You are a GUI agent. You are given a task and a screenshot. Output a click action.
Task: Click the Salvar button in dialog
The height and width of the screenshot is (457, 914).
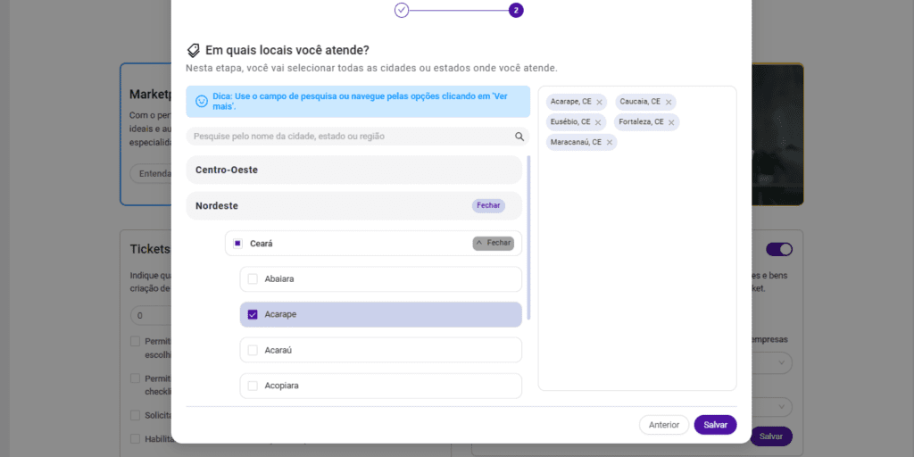pyautogui.click(x=715, y=425)
